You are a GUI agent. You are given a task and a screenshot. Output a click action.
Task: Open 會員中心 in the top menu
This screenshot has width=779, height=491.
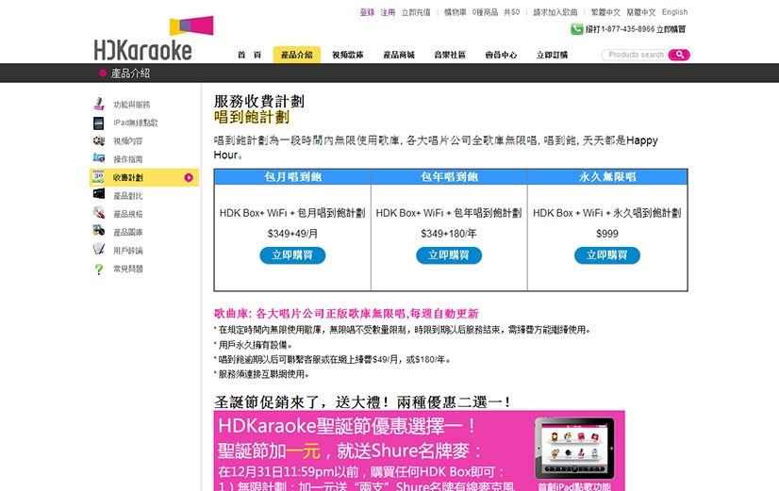click(x=501, y=55)
